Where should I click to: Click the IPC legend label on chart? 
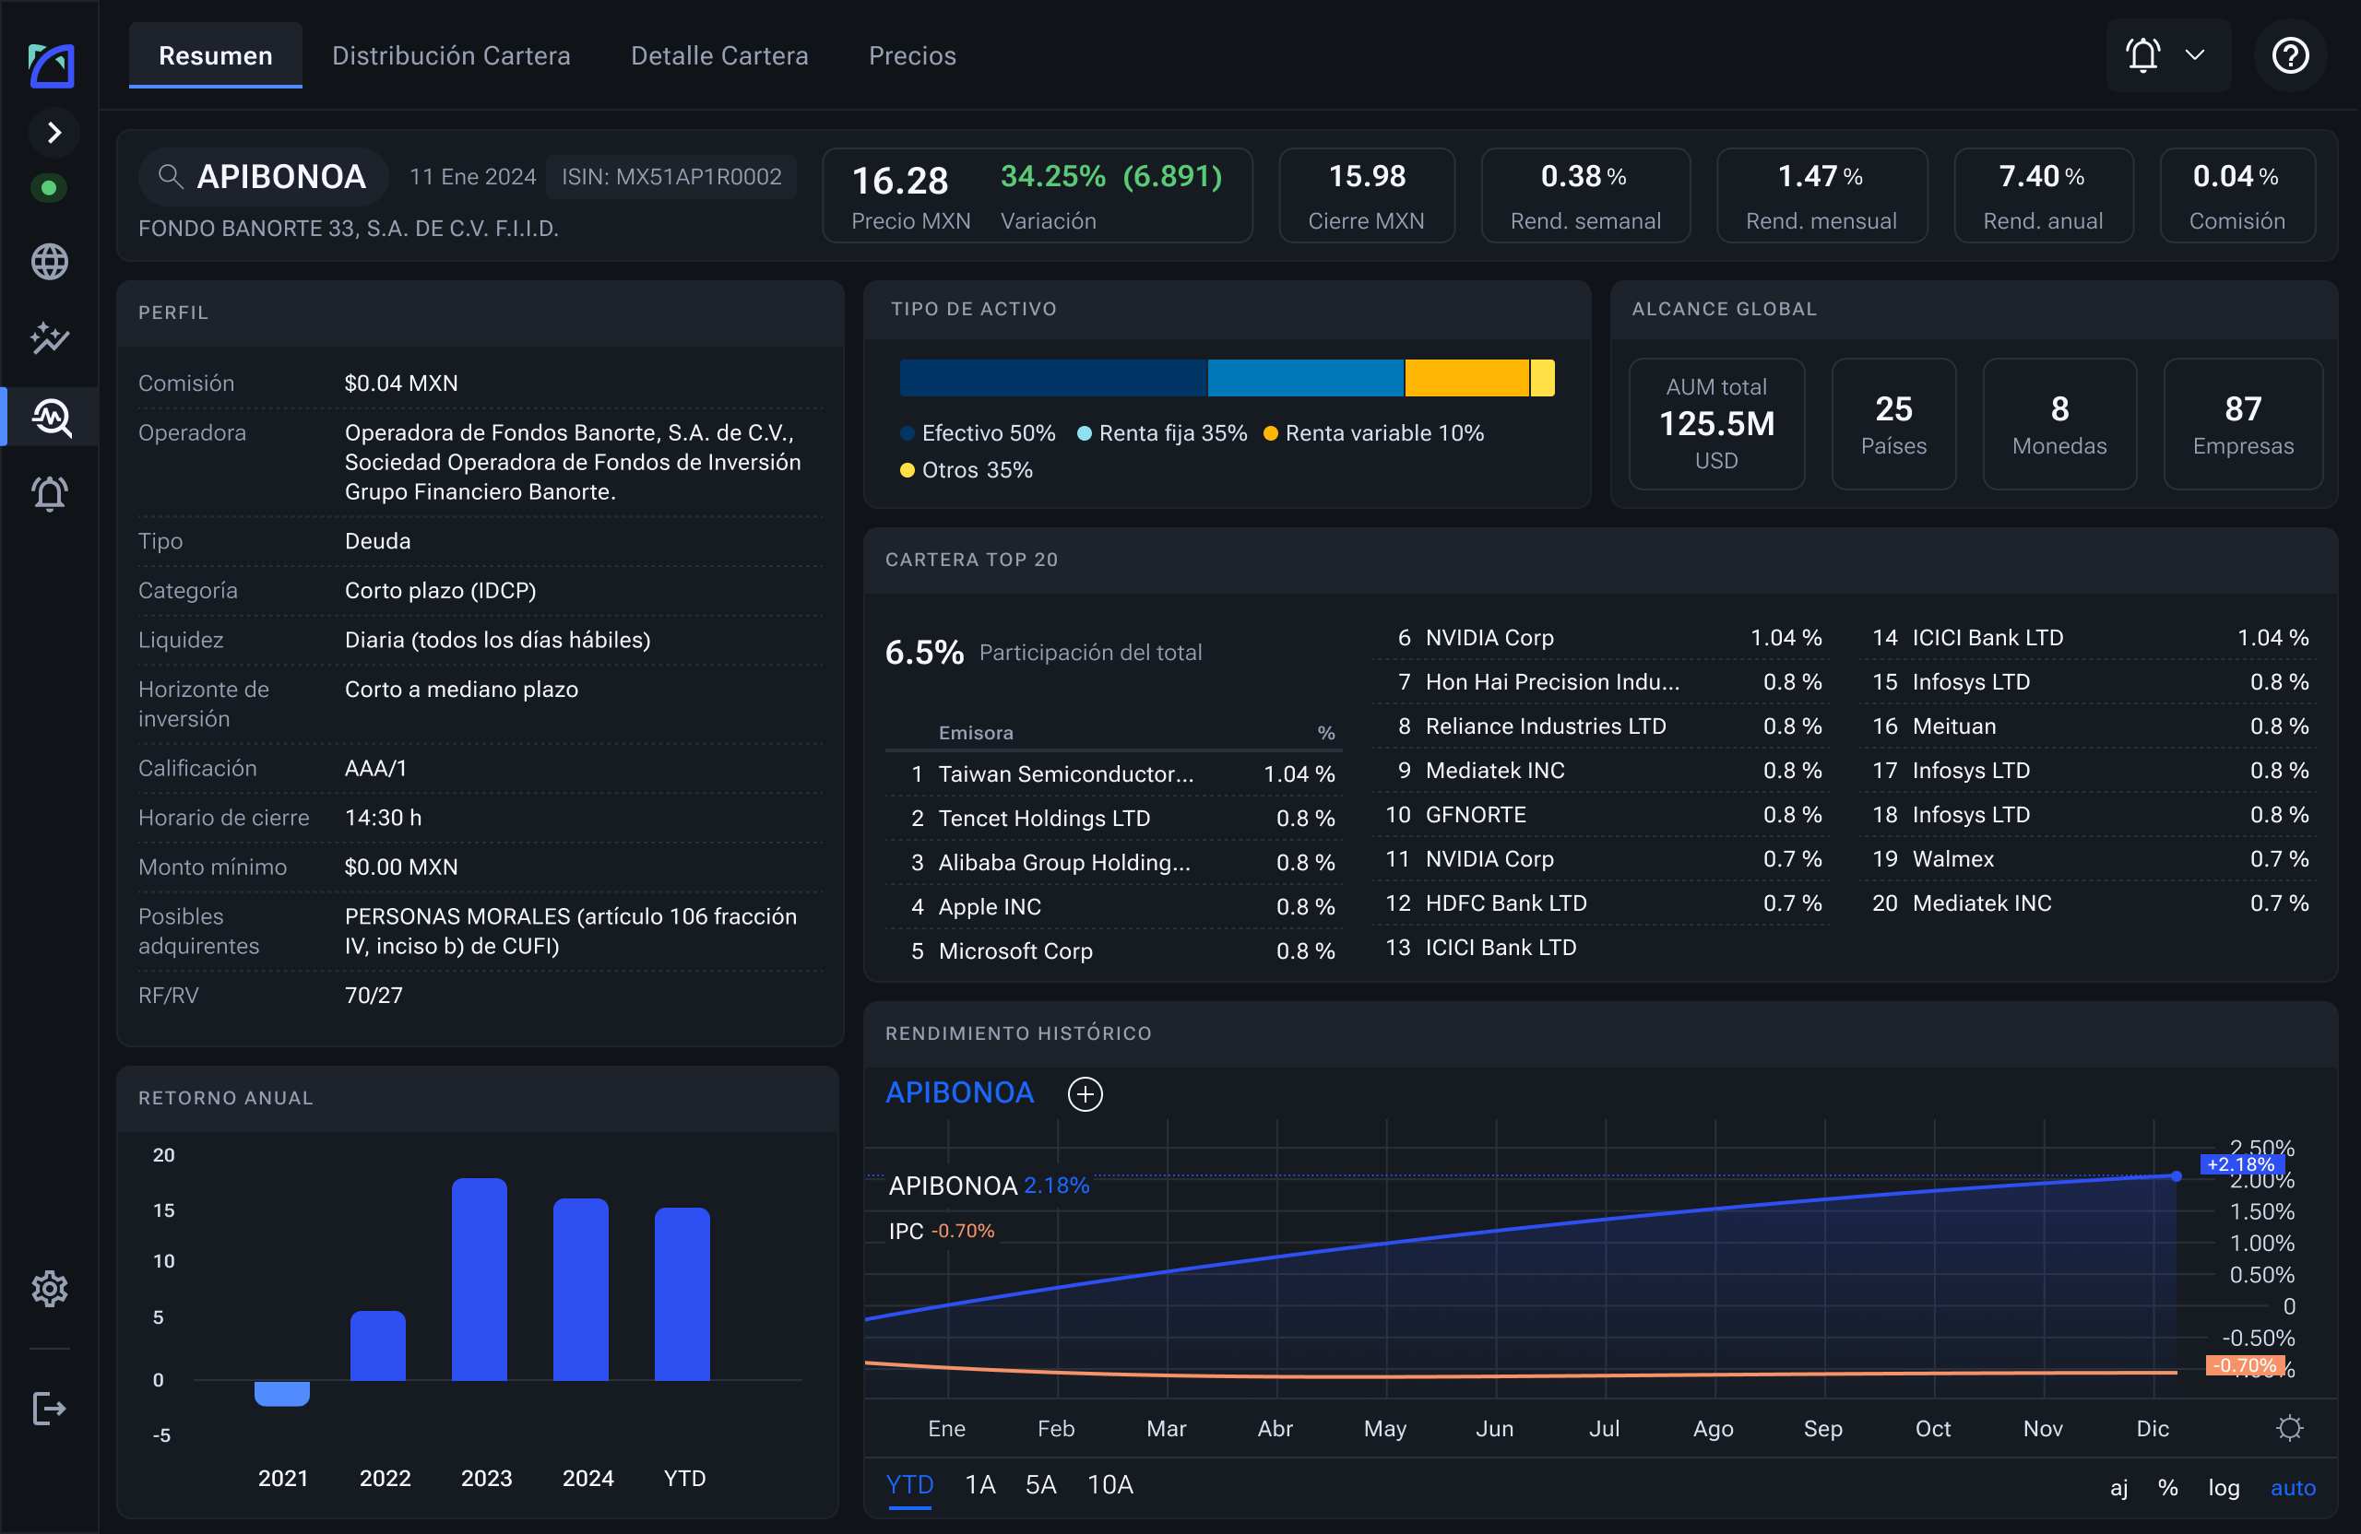pos(906,1231)
